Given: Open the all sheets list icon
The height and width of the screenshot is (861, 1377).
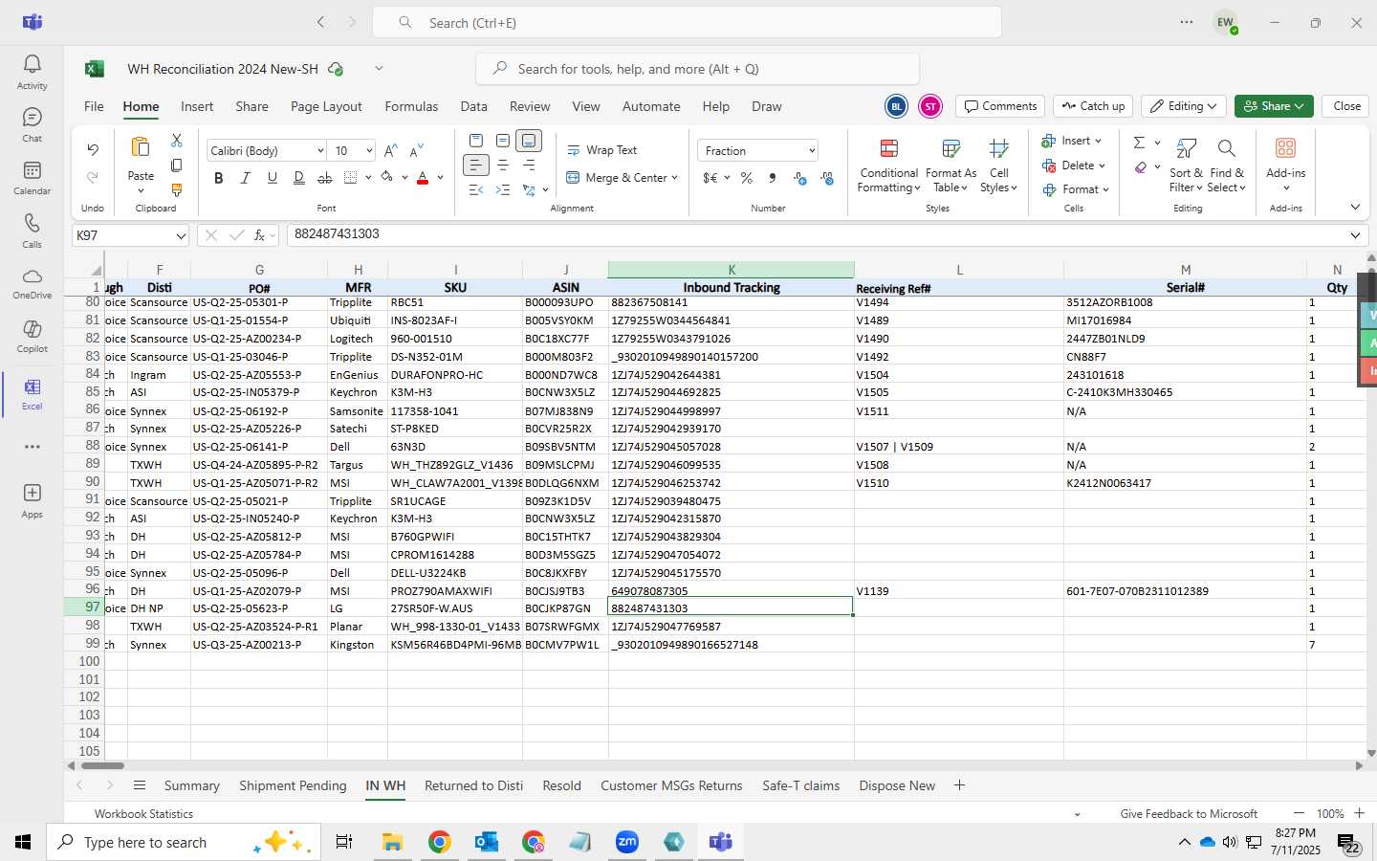Looking at the screenshot, I should (140, 785).
